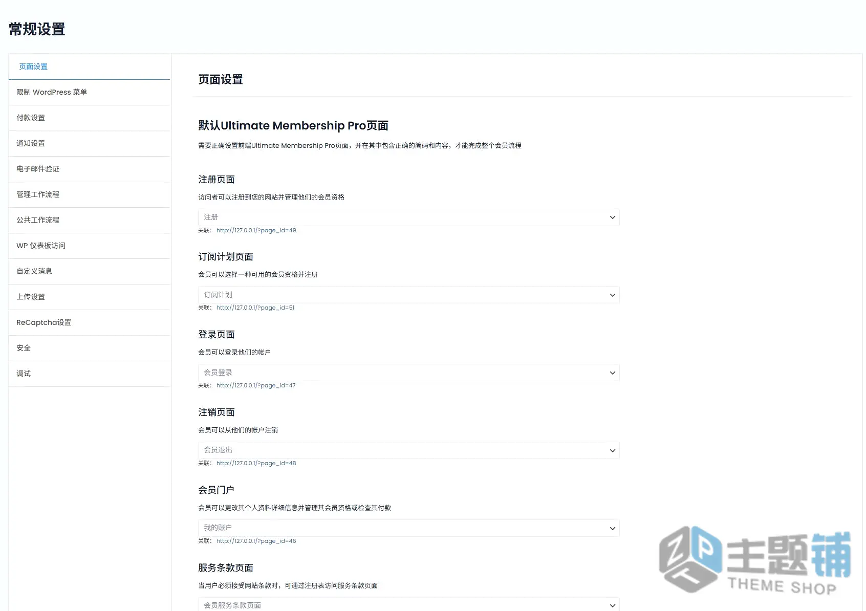
Task: Click the 登录页面 section heading
Action: tap(216, 335)
